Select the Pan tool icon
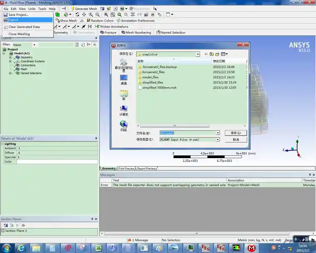Image resolution: width=316 pixels, height=253 pixels. [84, 15]
